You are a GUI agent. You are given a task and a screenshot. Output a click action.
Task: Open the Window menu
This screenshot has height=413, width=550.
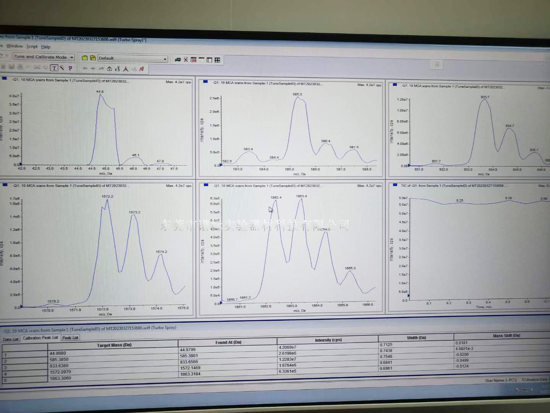pyautogui.click(x=15, y=46)
